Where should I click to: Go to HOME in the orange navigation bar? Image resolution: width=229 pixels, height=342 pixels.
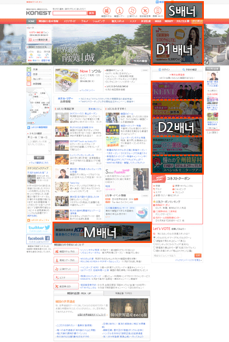(x=32, y=21)
